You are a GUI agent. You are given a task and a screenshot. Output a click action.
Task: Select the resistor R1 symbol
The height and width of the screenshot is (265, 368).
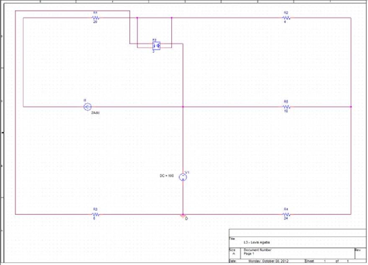pos(95,18)
